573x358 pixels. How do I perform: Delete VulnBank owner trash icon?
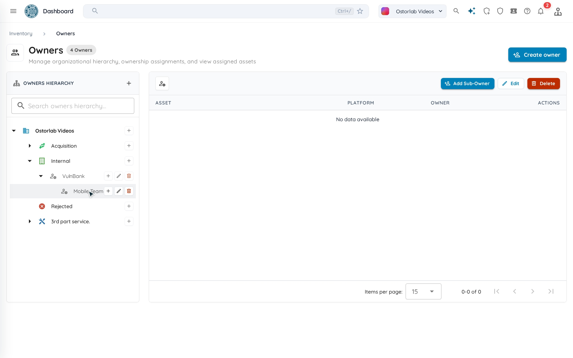[x=129, y=176]
